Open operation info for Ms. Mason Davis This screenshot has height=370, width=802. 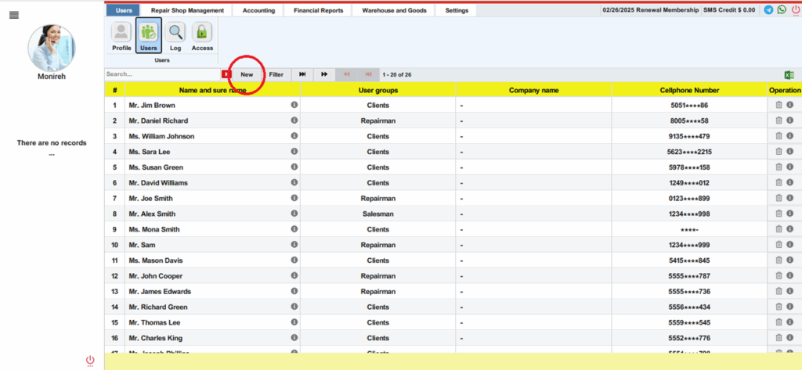click(x=789, y=260)
